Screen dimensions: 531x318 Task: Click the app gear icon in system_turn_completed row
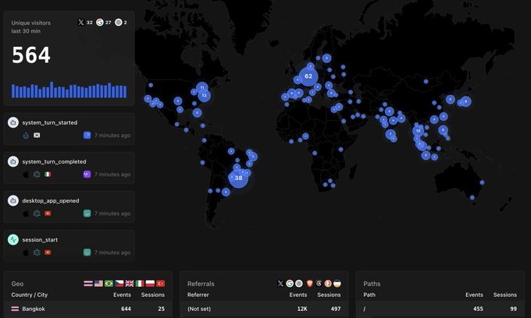37,175
